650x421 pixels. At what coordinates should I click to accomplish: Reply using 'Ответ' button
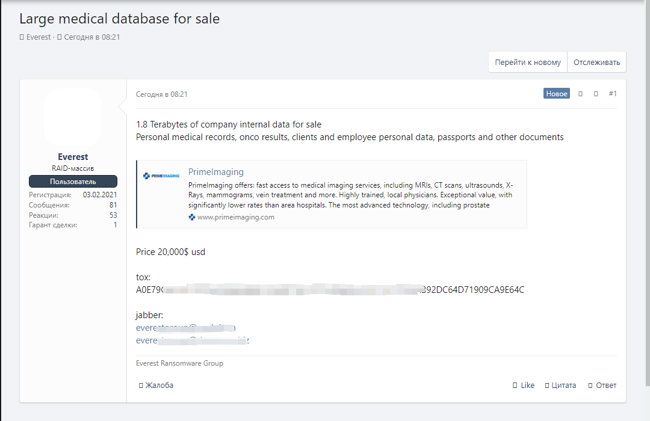(602, 386)
